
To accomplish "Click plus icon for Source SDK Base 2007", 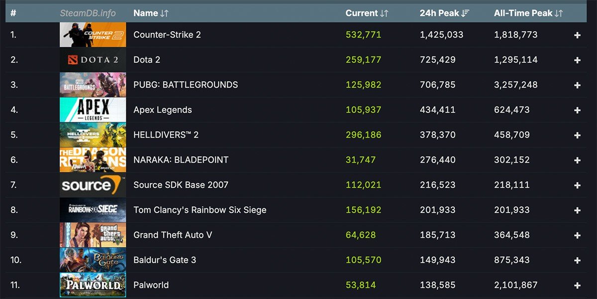I will tap(577, 185).
